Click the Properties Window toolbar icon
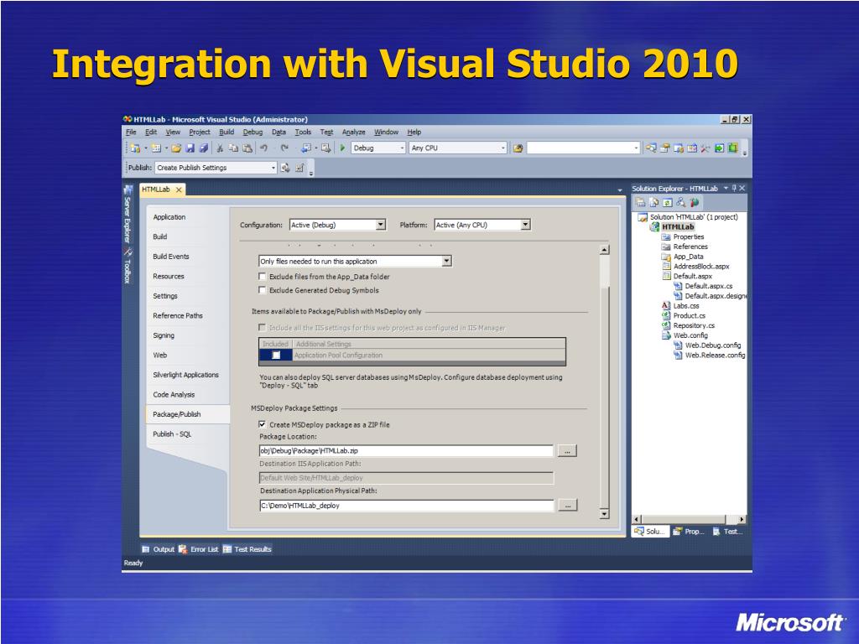 pyautogui.click(x=664, y=148)
